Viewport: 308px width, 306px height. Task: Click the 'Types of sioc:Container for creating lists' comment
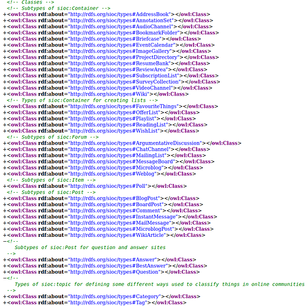[82, 100]
